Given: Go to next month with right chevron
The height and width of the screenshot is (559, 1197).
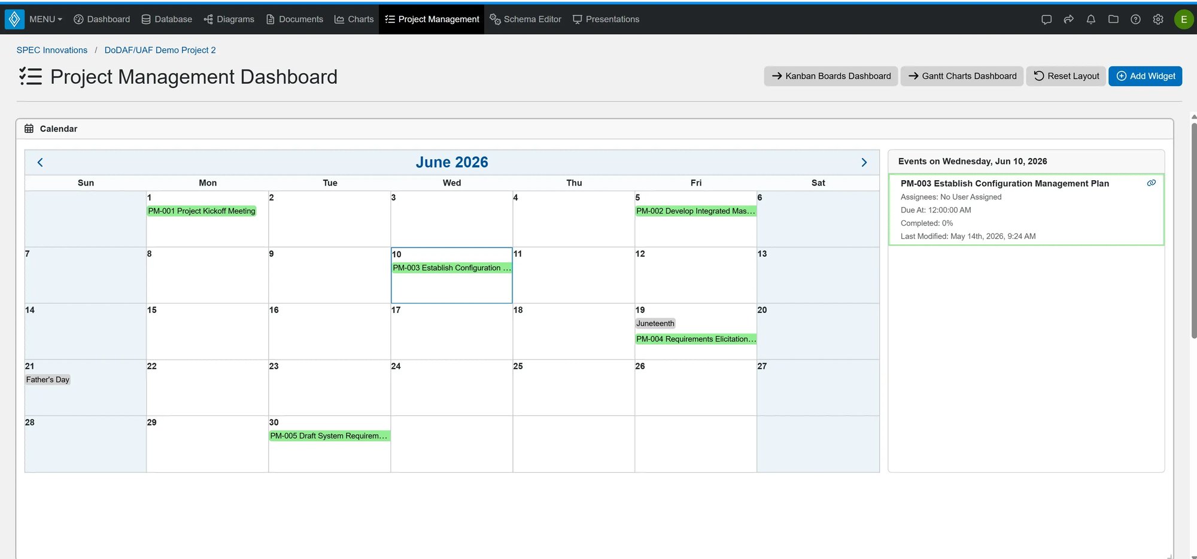Looking at the screenshot, I should coord(864,162).
